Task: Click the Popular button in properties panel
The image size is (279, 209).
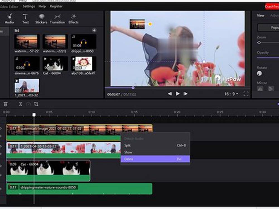Action: pyautogui.click(x=268, y=28)
